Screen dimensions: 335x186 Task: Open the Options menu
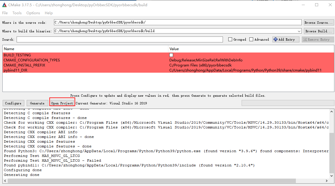tap(33, 13)
